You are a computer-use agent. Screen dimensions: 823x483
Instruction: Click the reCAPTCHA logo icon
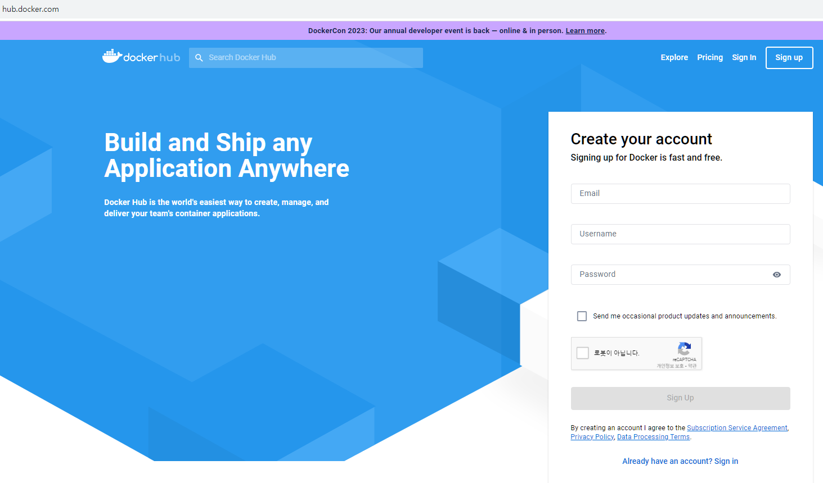coord(684,349)
